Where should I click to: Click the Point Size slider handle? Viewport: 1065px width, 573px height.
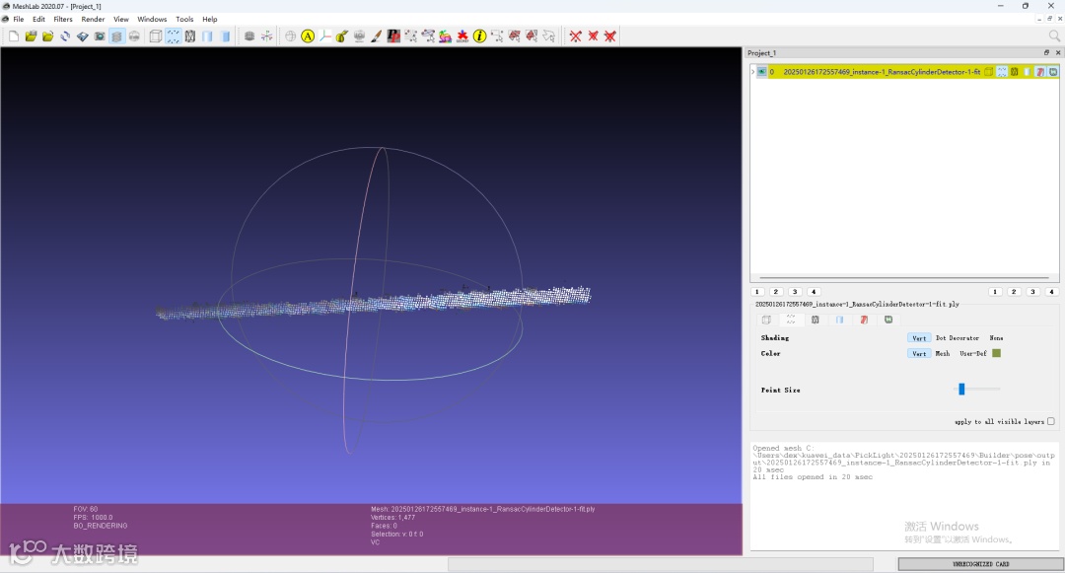pos(961,389)
